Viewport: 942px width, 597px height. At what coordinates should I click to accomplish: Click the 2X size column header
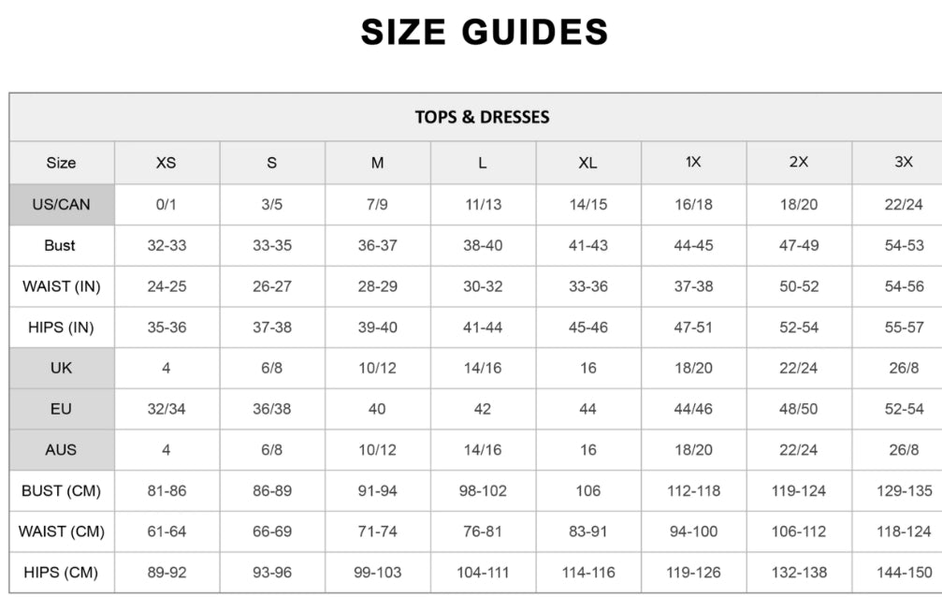pyautogui.click(x=798, y=163)
